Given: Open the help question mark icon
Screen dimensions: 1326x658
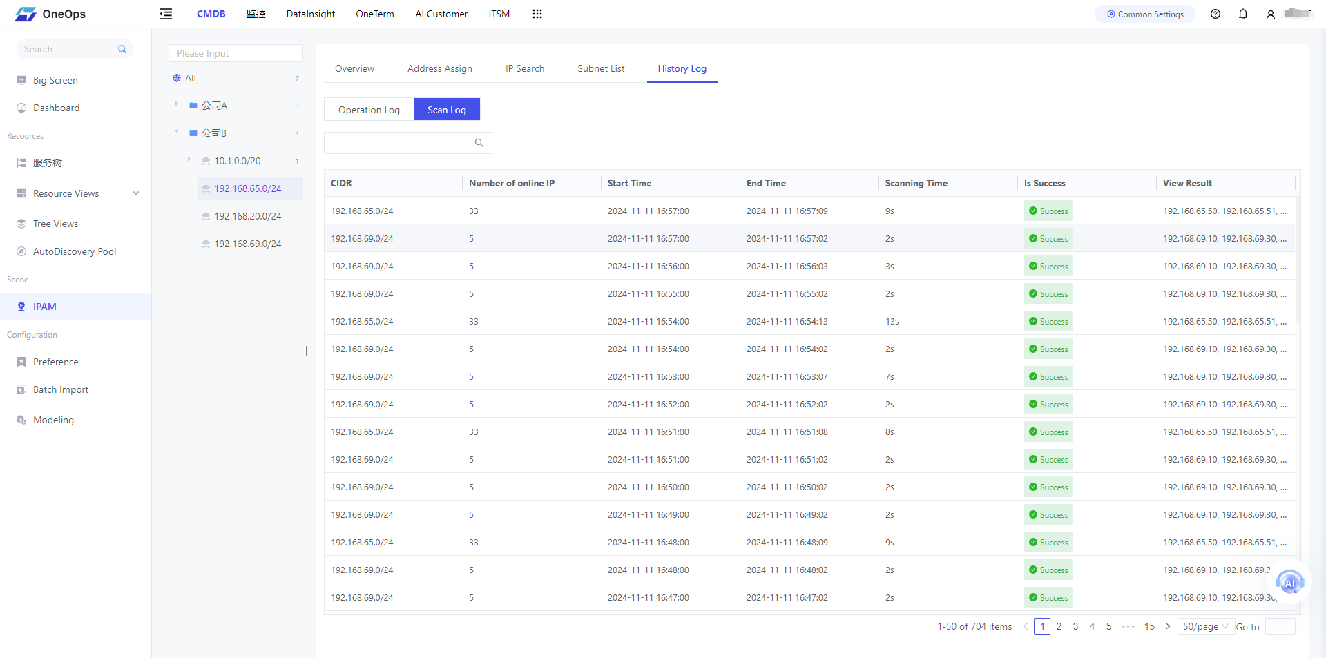Looking at the screenshot, I should tap(1215, 14).
